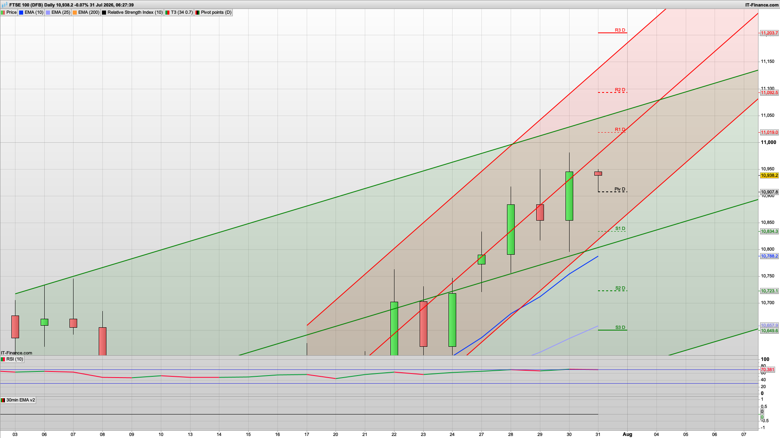Click the R3 pivot price tag 11,203.7

click(769, 33)
